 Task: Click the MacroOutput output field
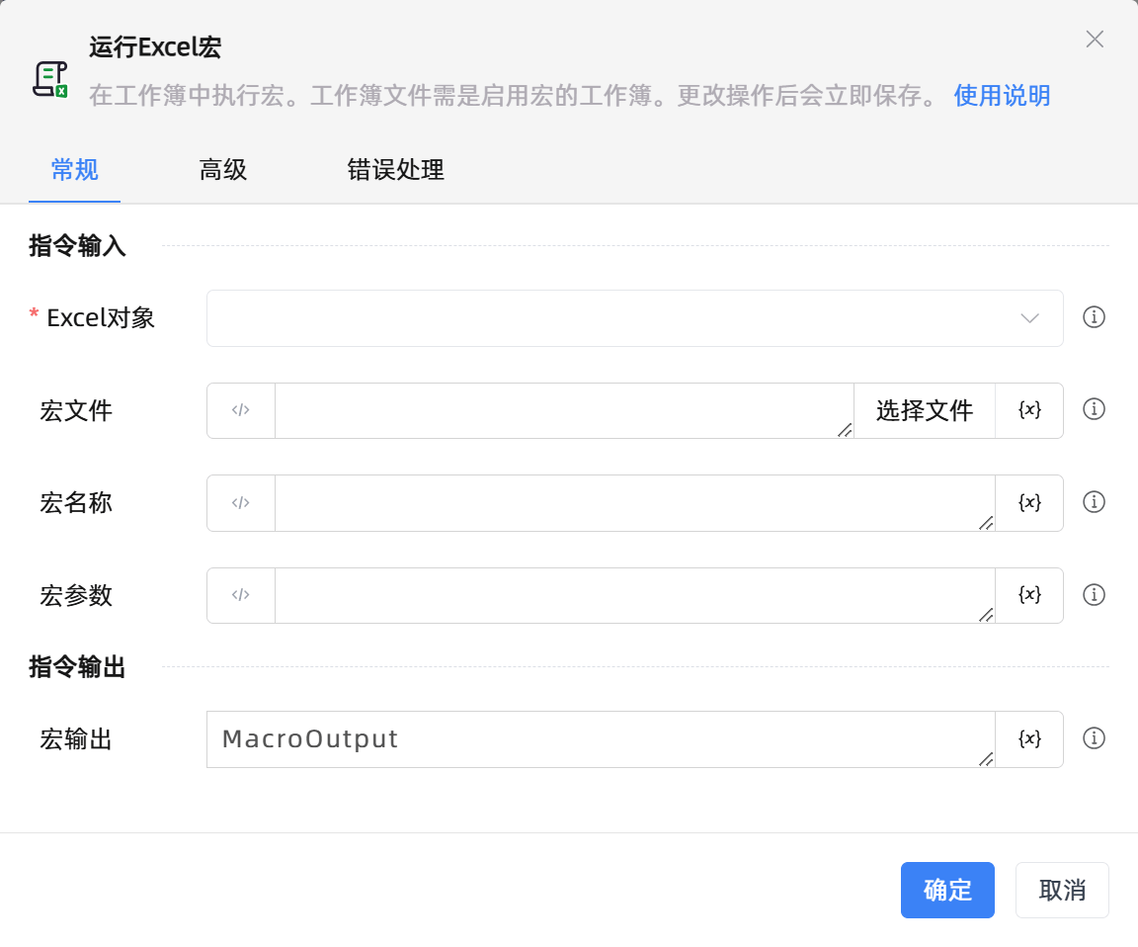[601, 738]
